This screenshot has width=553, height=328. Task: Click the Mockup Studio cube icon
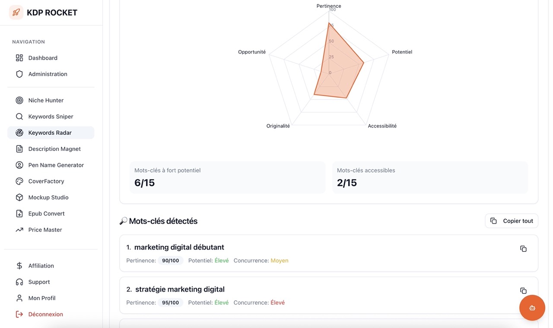click(19, 197)
